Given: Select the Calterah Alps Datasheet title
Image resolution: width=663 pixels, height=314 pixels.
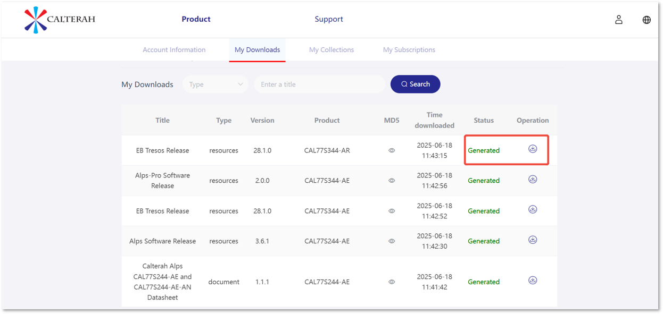Looking at the screenshot, I should point(163,282).
